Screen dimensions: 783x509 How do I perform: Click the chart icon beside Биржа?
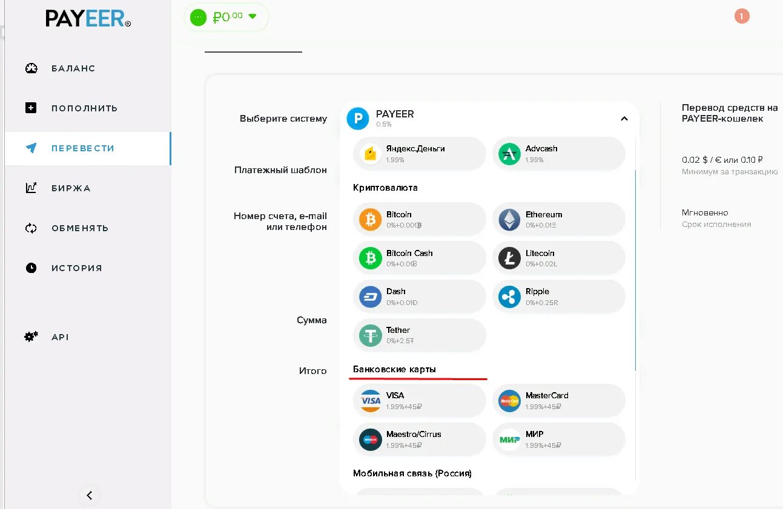point(31,188)
